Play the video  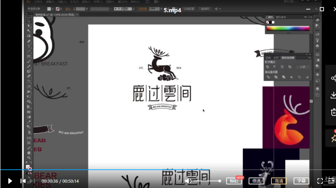10,181
